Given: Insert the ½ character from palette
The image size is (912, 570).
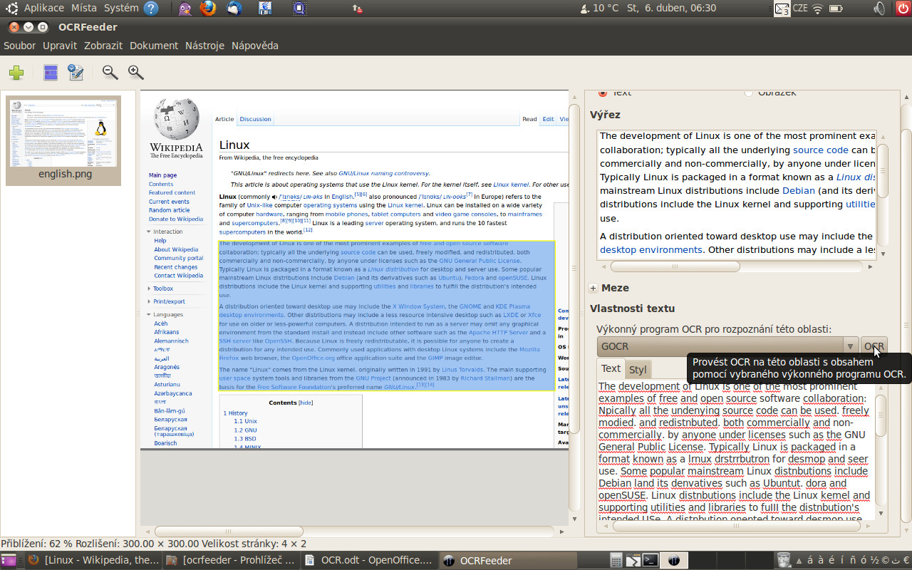Looking at the screenshot, I should [874, 560].
